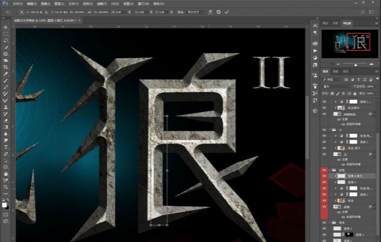This screenshot has width=381, height=242.
Task: Click the foreground color swatch
Action: 4,205
